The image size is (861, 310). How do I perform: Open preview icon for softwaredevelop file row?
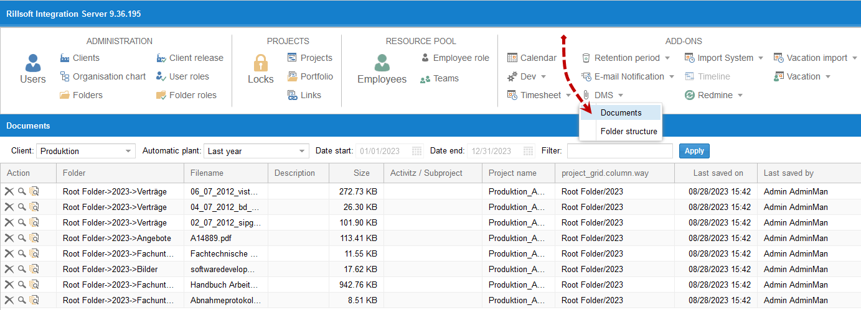click(x=34, y=269)
